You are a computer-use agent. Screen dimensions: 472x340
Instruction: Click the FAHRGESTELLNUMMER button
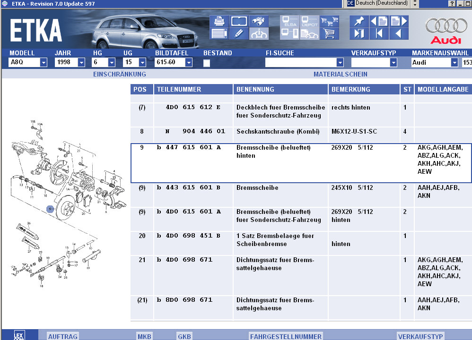[x=286, y=336]
